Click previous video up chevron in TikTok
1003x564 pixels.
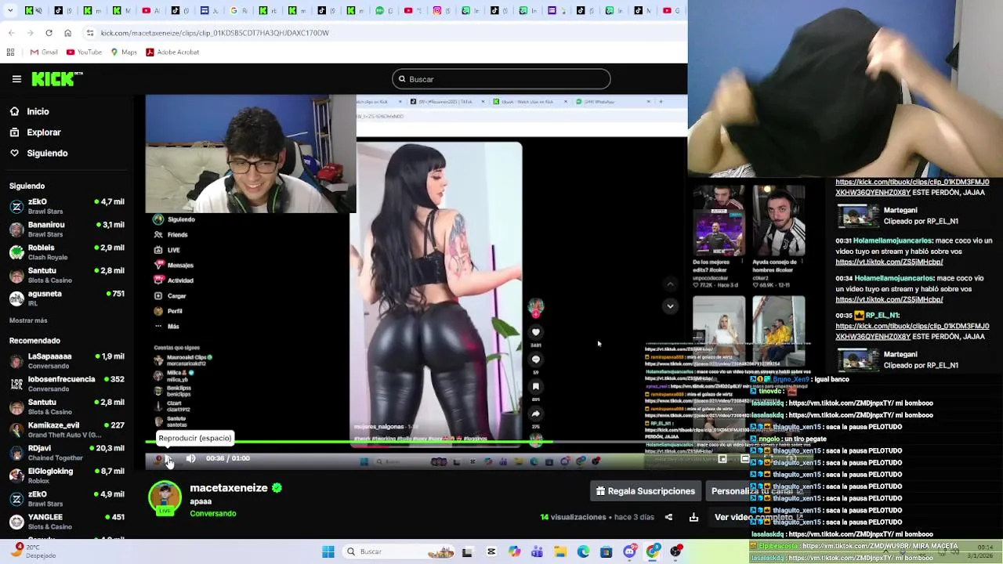(x=670, y=284)
